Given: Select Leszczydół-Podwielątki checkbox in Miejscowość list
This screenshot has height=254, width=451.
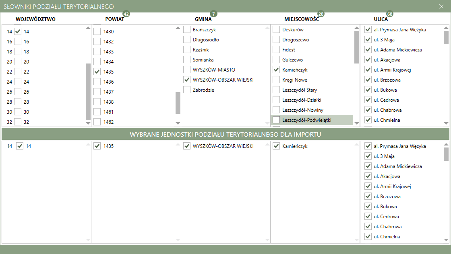Looking at the screenshot, I should 276,120.
